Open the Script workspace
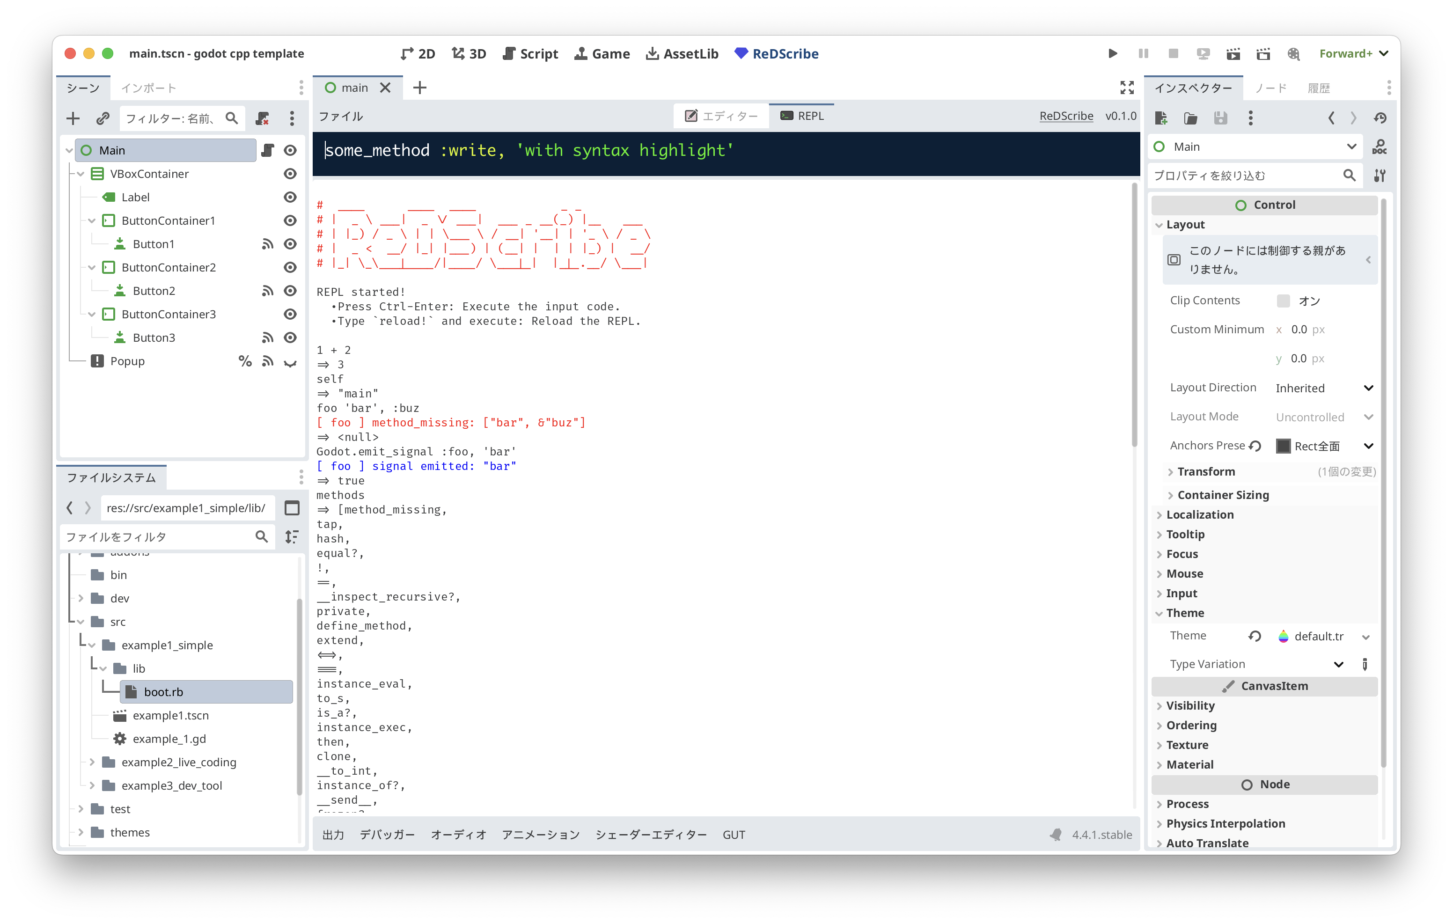Image resolution: width=1453 pixels, height=924 pixels. tap(530, 54)
